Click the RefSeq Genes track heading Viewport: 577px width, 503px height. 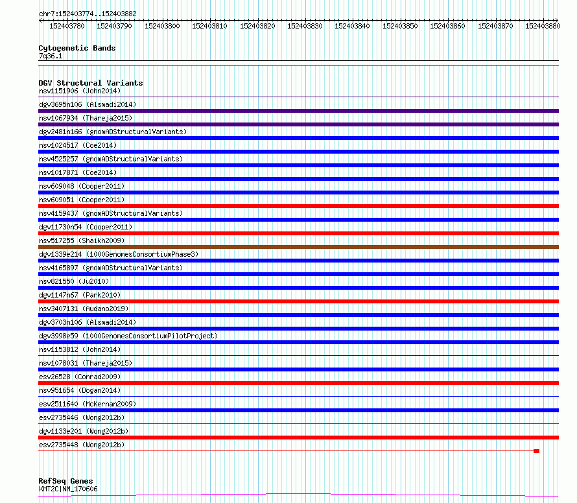point(66,481)
